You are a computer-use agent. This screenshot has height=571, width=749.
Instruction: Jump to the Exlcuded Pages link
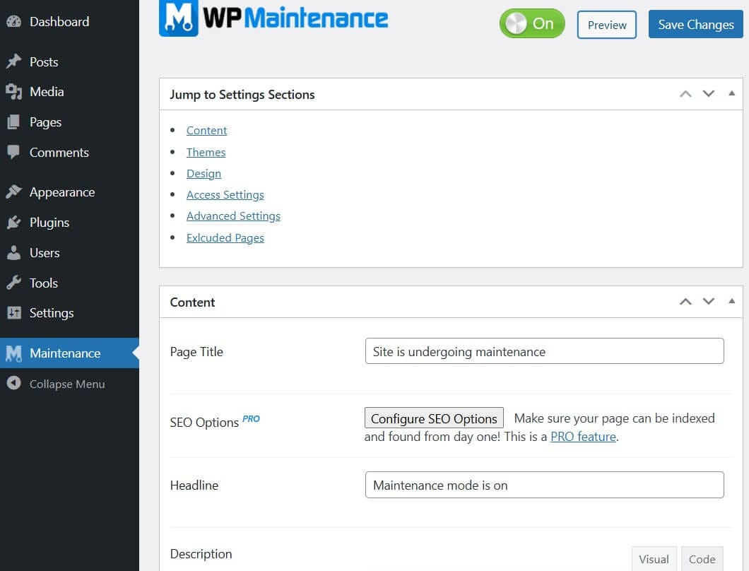[225, 237]
